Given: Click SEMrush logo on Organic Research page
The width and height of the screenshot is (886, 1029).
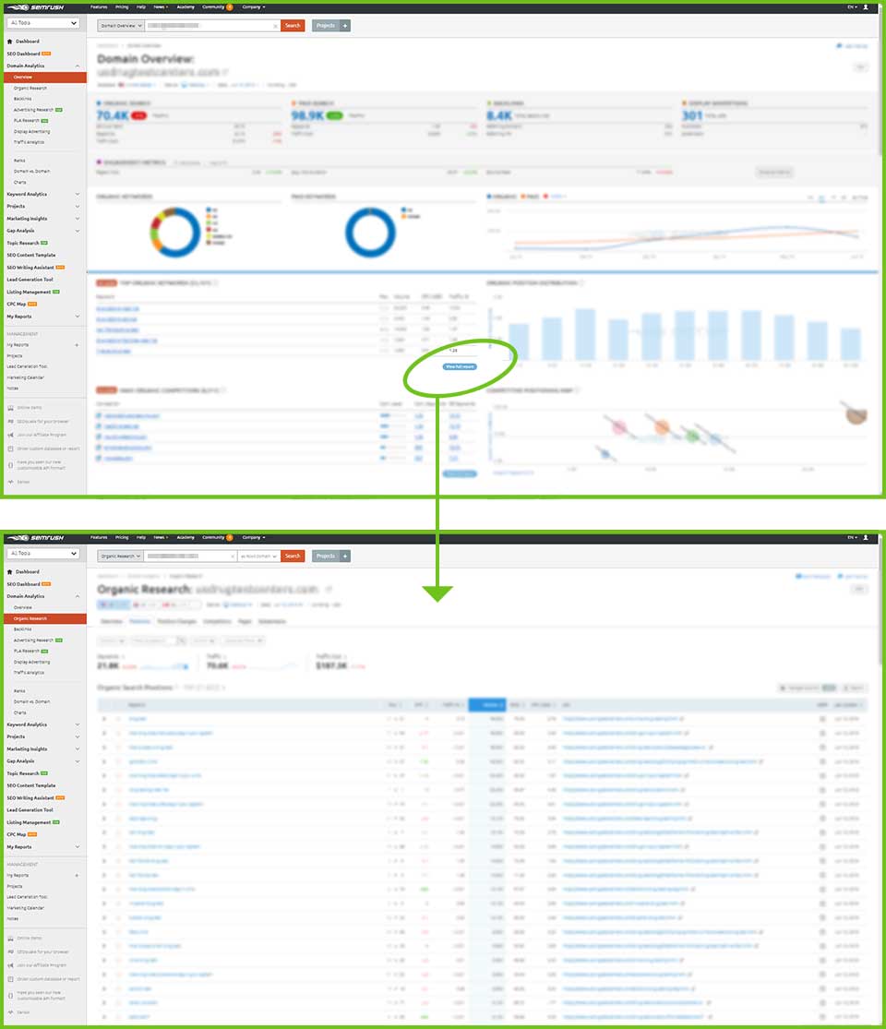Looking at the screenshot, I should pos(35,537).
